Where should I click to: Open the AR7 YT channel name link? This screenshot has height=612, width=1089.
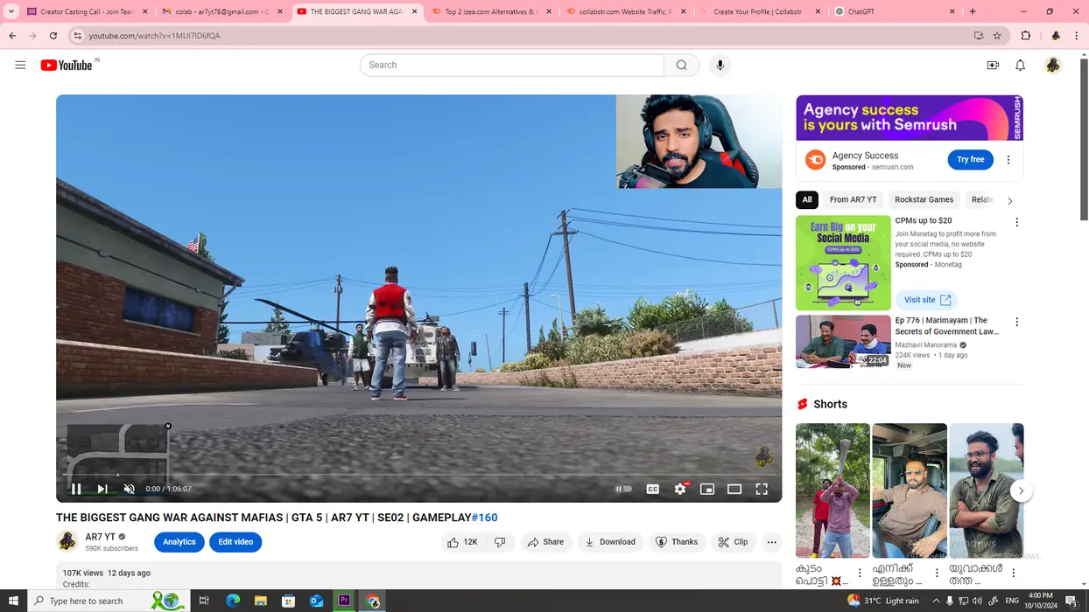point(101,537)
